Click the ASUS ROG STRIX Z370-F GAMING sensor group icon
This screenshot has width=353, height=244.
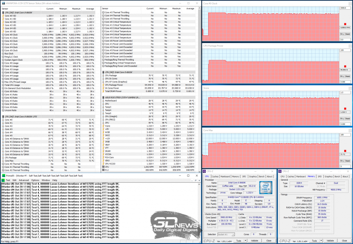click(x=103, y=96)
